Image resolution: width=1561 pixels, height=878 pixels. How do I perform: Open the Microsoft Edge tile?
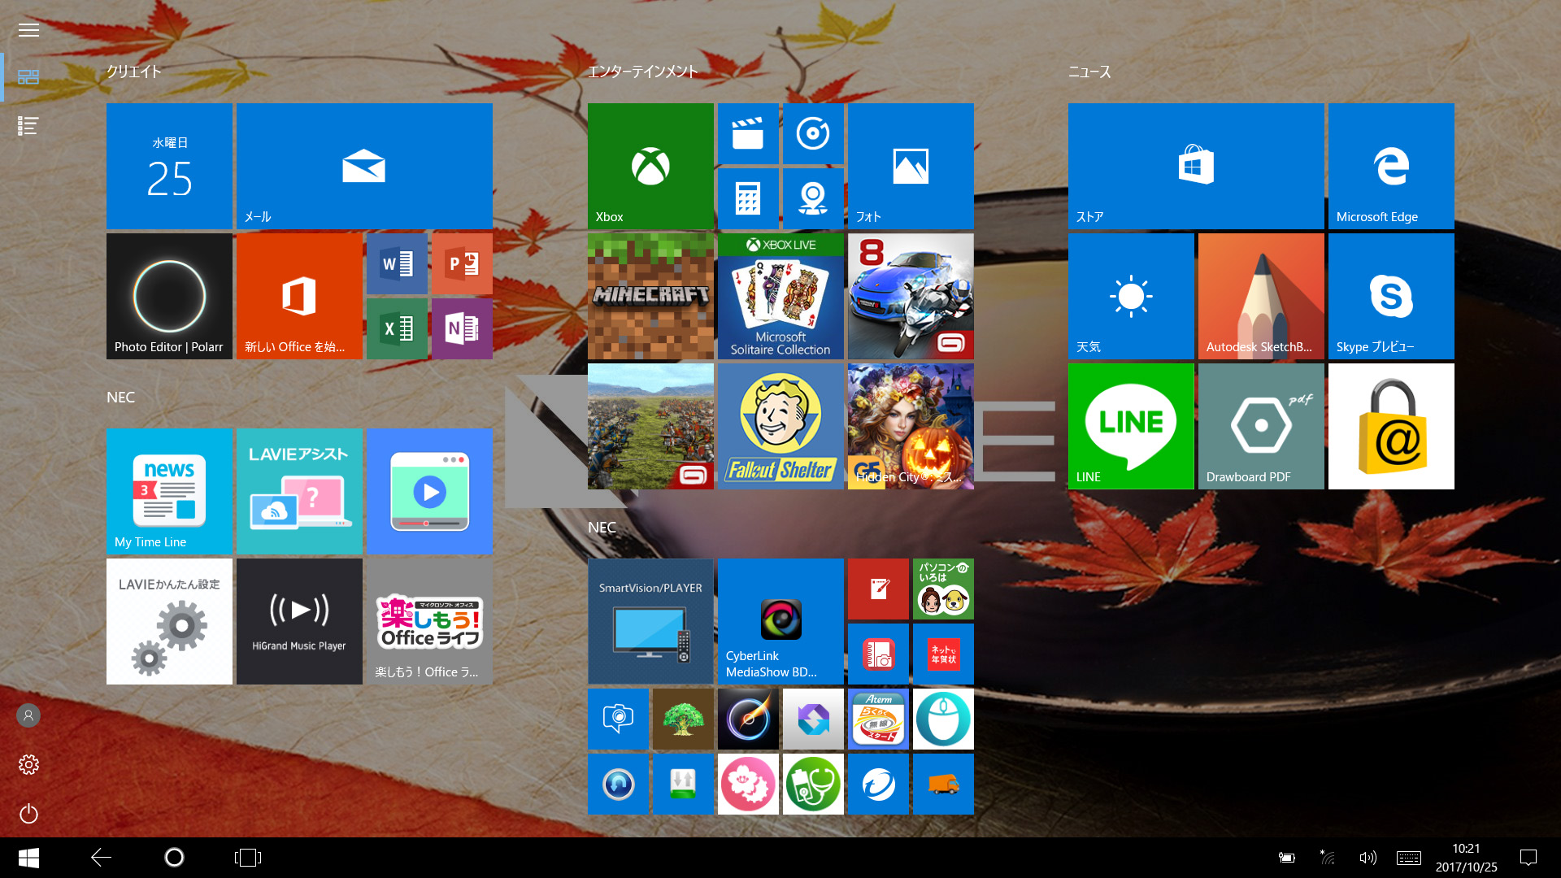pyautogui.click(x=1391, y=166)
